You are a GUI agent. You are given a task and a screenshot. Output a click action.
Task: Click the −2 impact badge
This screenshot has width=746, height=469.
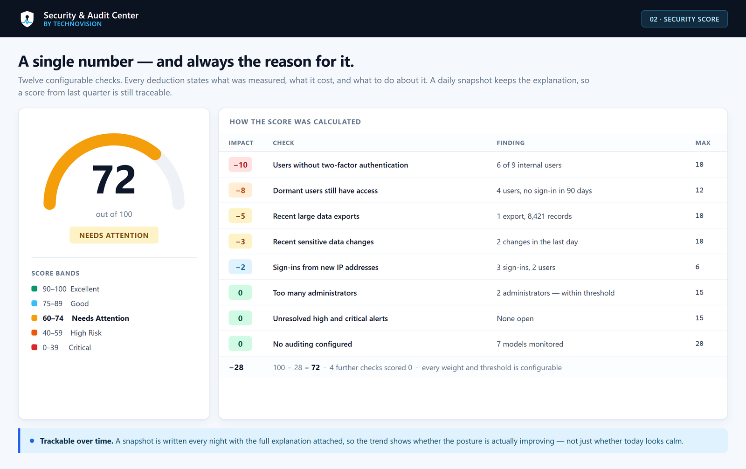coord(240,267)
